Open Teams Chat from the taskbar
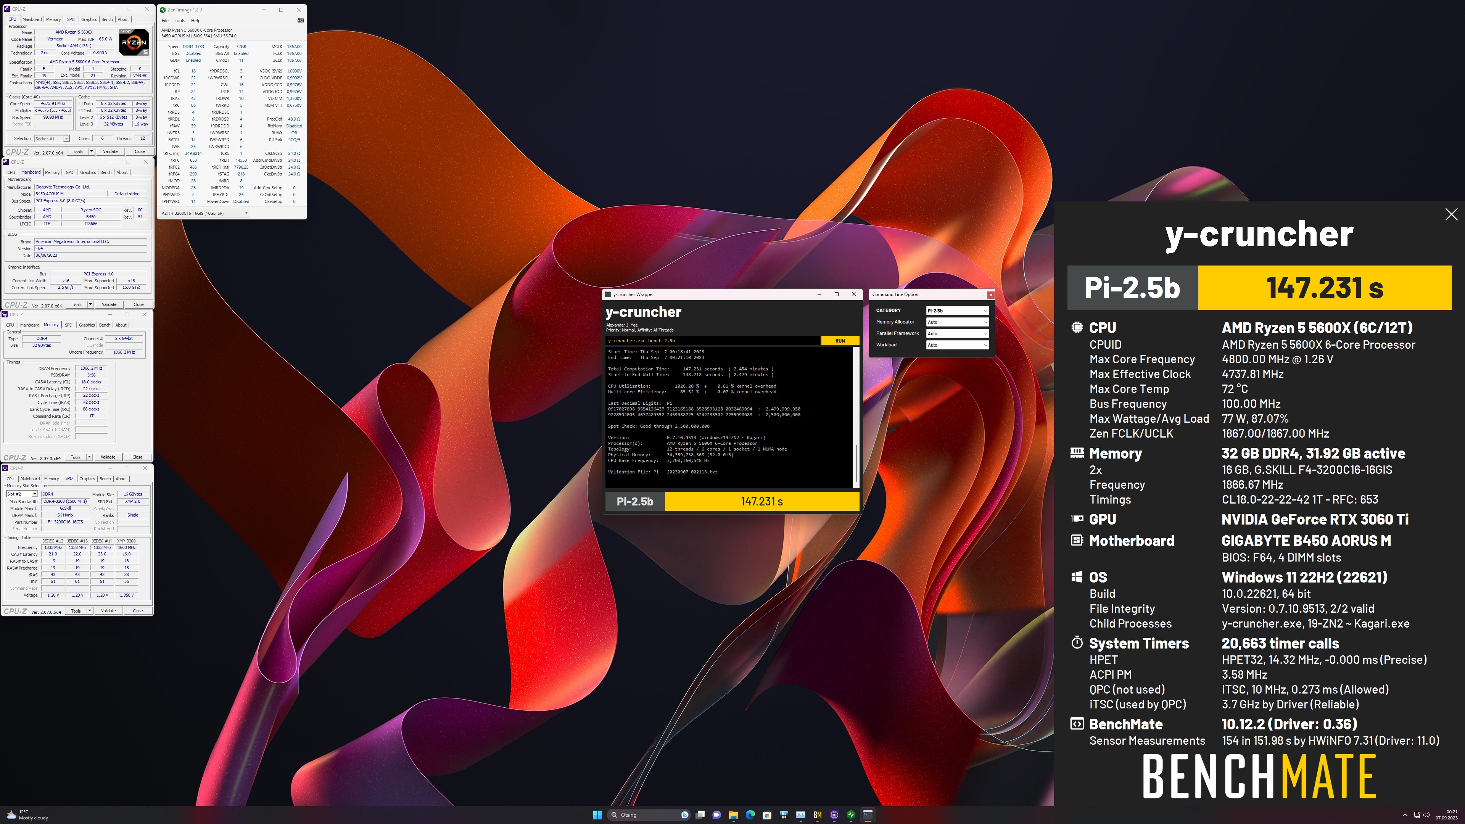Screen dimensions: 1465x824 pyautogui.click(x=716, y=815)
